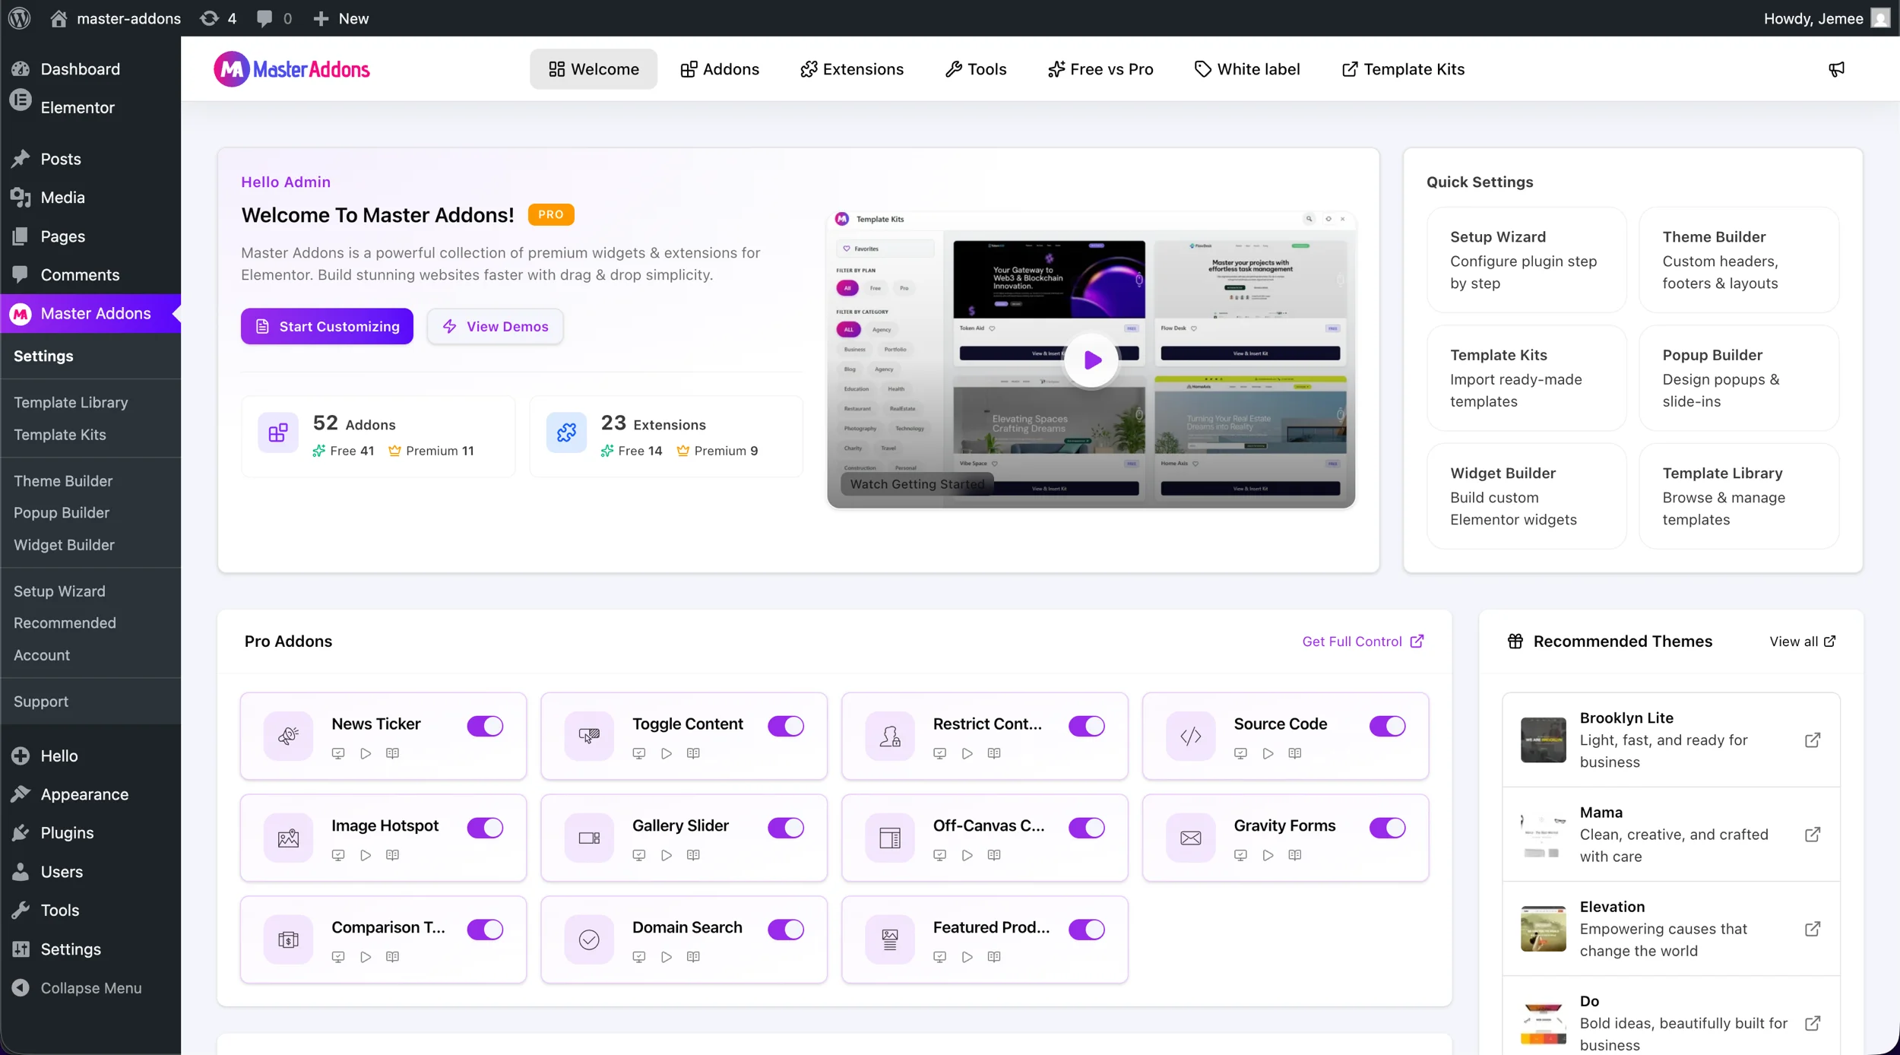Open the Template Kits top nav link
Screen dimensions: 1900x1055
click(1403, 69)
